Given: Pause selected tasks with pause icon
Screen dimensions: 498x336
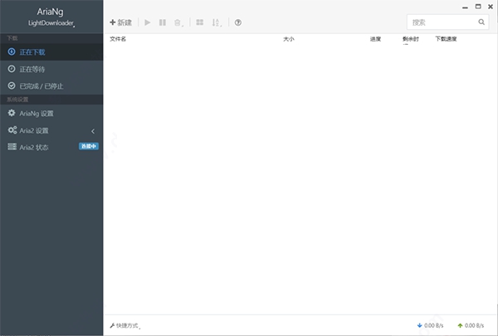Looking at the screenshot, I should pyautogui.click(x=163, y=22).
